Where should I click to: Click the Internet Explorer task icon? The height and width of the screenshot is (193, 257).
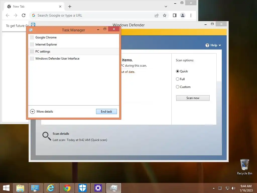[x=32, y=44]
